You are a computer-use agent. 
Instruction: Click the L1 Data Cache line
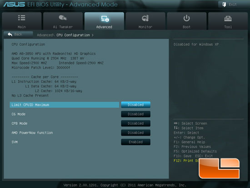[51, 86]
